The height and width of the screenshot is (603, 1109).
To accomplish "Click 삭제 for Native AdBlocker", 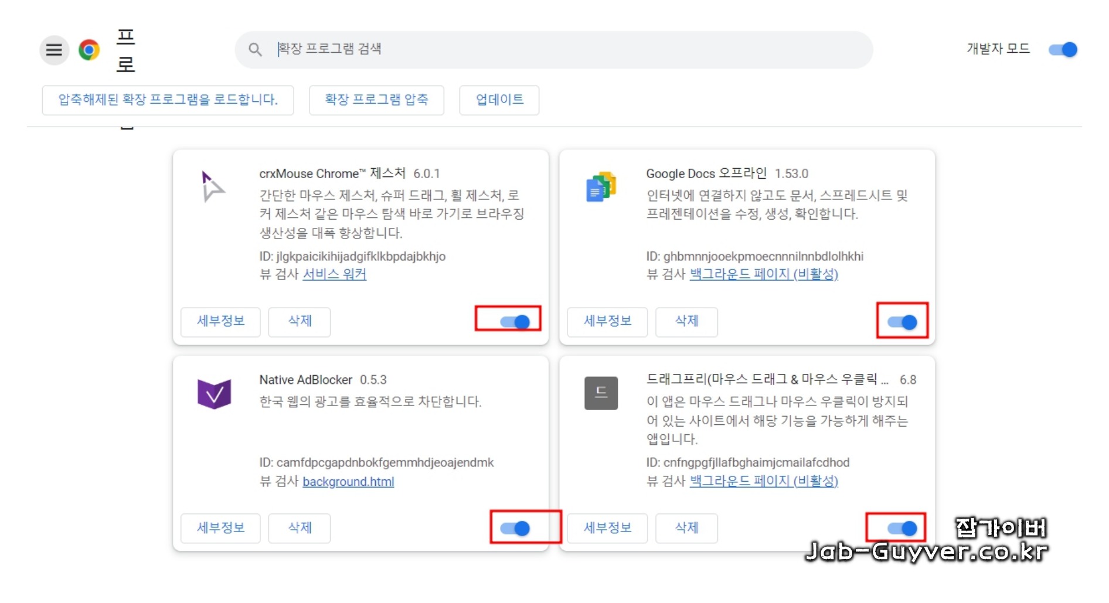I will click(x=300, y=529).
